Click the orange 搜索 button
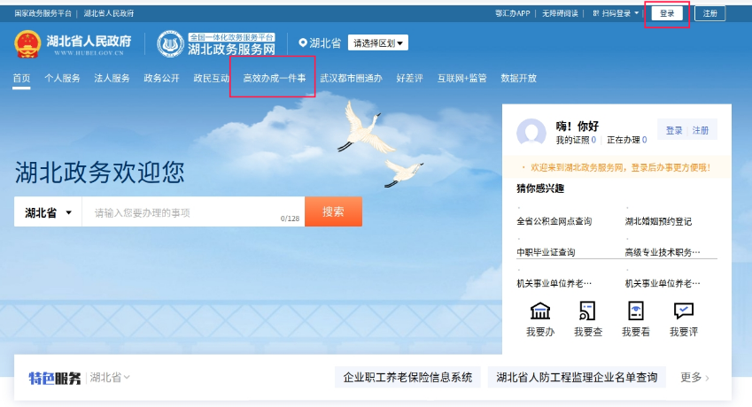The image size is (752, 407). tap(333, 211)
